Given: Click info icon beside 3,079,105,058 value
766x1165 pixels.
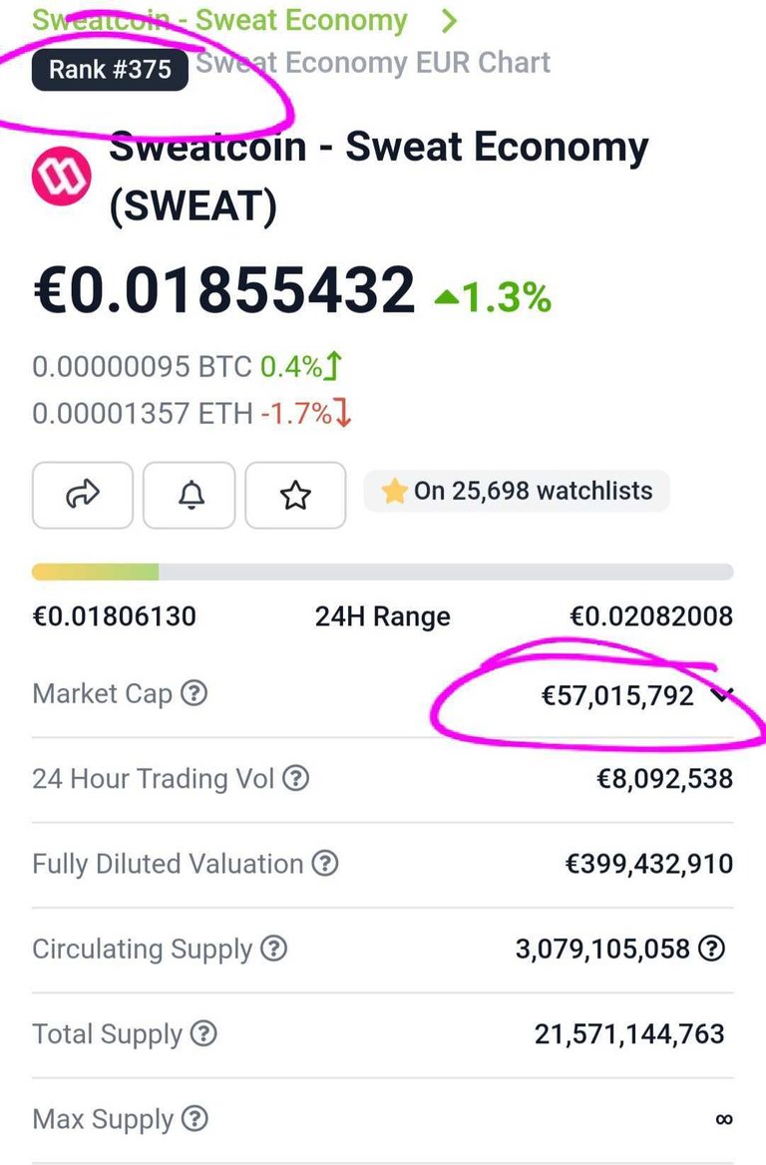Looking at the screenshot, I should point(712,949).
